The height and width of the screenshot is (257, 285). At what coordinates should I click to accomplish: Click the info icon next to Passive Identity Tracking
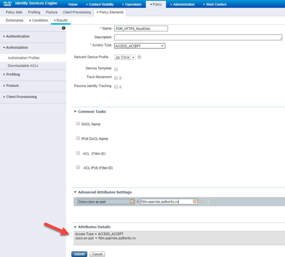[x=120, y=87]
